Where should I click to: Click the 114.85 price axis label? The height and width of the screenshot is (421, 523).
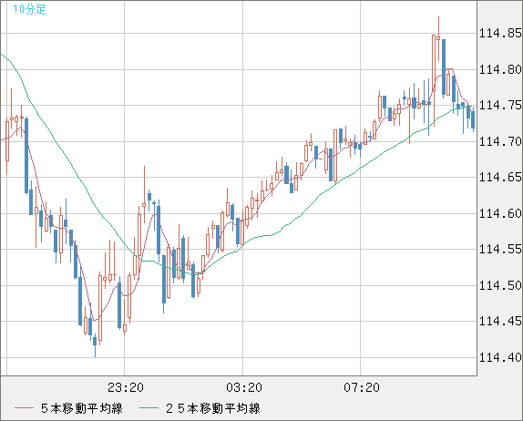tap(500, 33)
